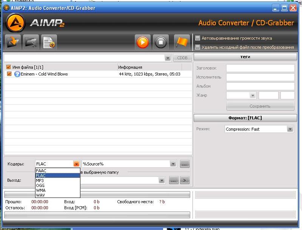Click the CDDB button

tap(182, 58)
